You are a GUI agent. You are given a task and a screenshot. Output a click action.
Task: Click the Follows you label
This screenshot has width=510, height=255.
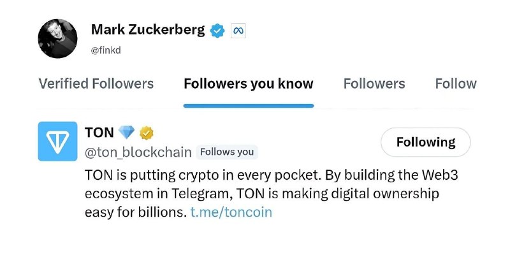(227, 152)
